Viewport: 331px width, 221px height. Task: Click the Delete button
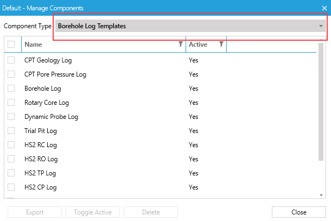[151, 212]
